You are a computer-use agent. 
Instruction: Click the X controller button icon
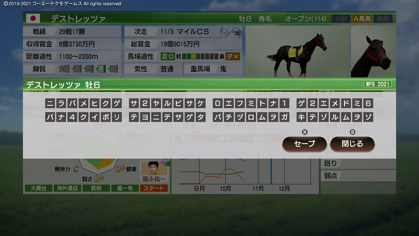click(305, 132)
